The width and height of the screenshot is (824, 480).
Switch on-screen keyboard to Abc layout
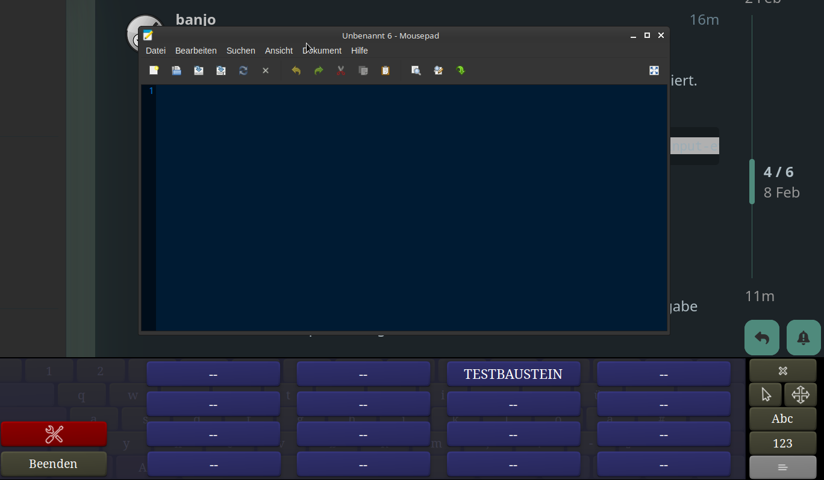(782, 419)
